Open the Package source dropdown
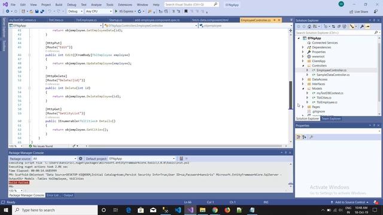 click(x=54, y=158)
